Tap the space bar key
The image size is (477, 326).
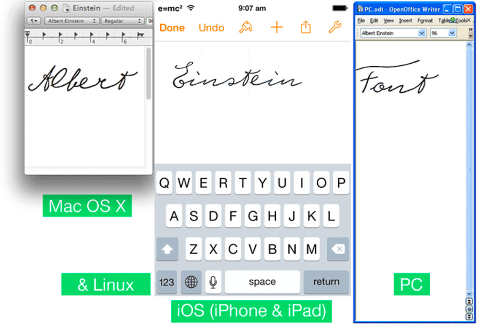pos(262,282)
